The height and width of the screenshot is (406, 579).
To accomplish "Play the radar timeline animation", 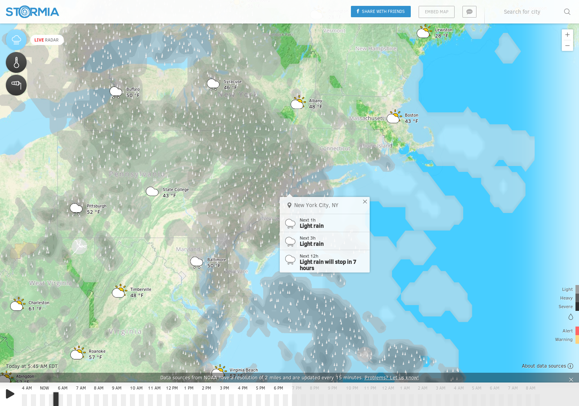I will pos(10,394).
